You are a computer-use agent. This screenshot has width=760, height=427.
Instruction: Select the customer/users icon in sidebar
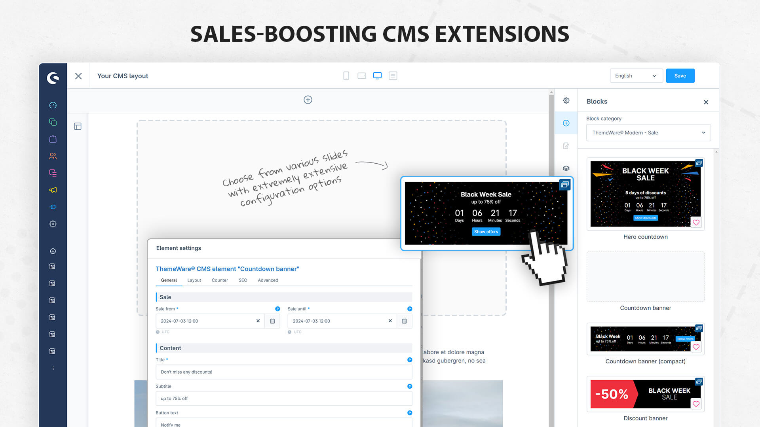(52, 155)
